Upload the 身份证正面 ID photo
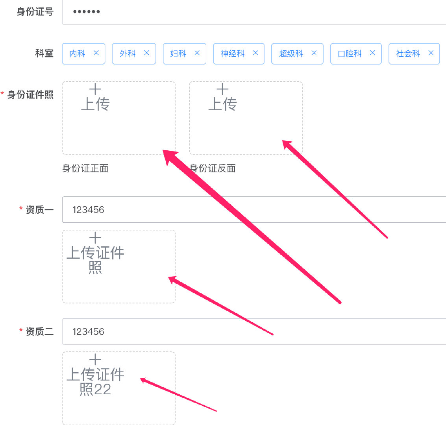 coord(118,117)
